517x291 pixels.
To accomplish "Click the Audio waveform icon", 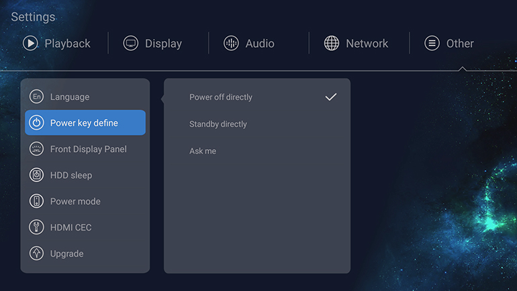I will coord(231,43).
